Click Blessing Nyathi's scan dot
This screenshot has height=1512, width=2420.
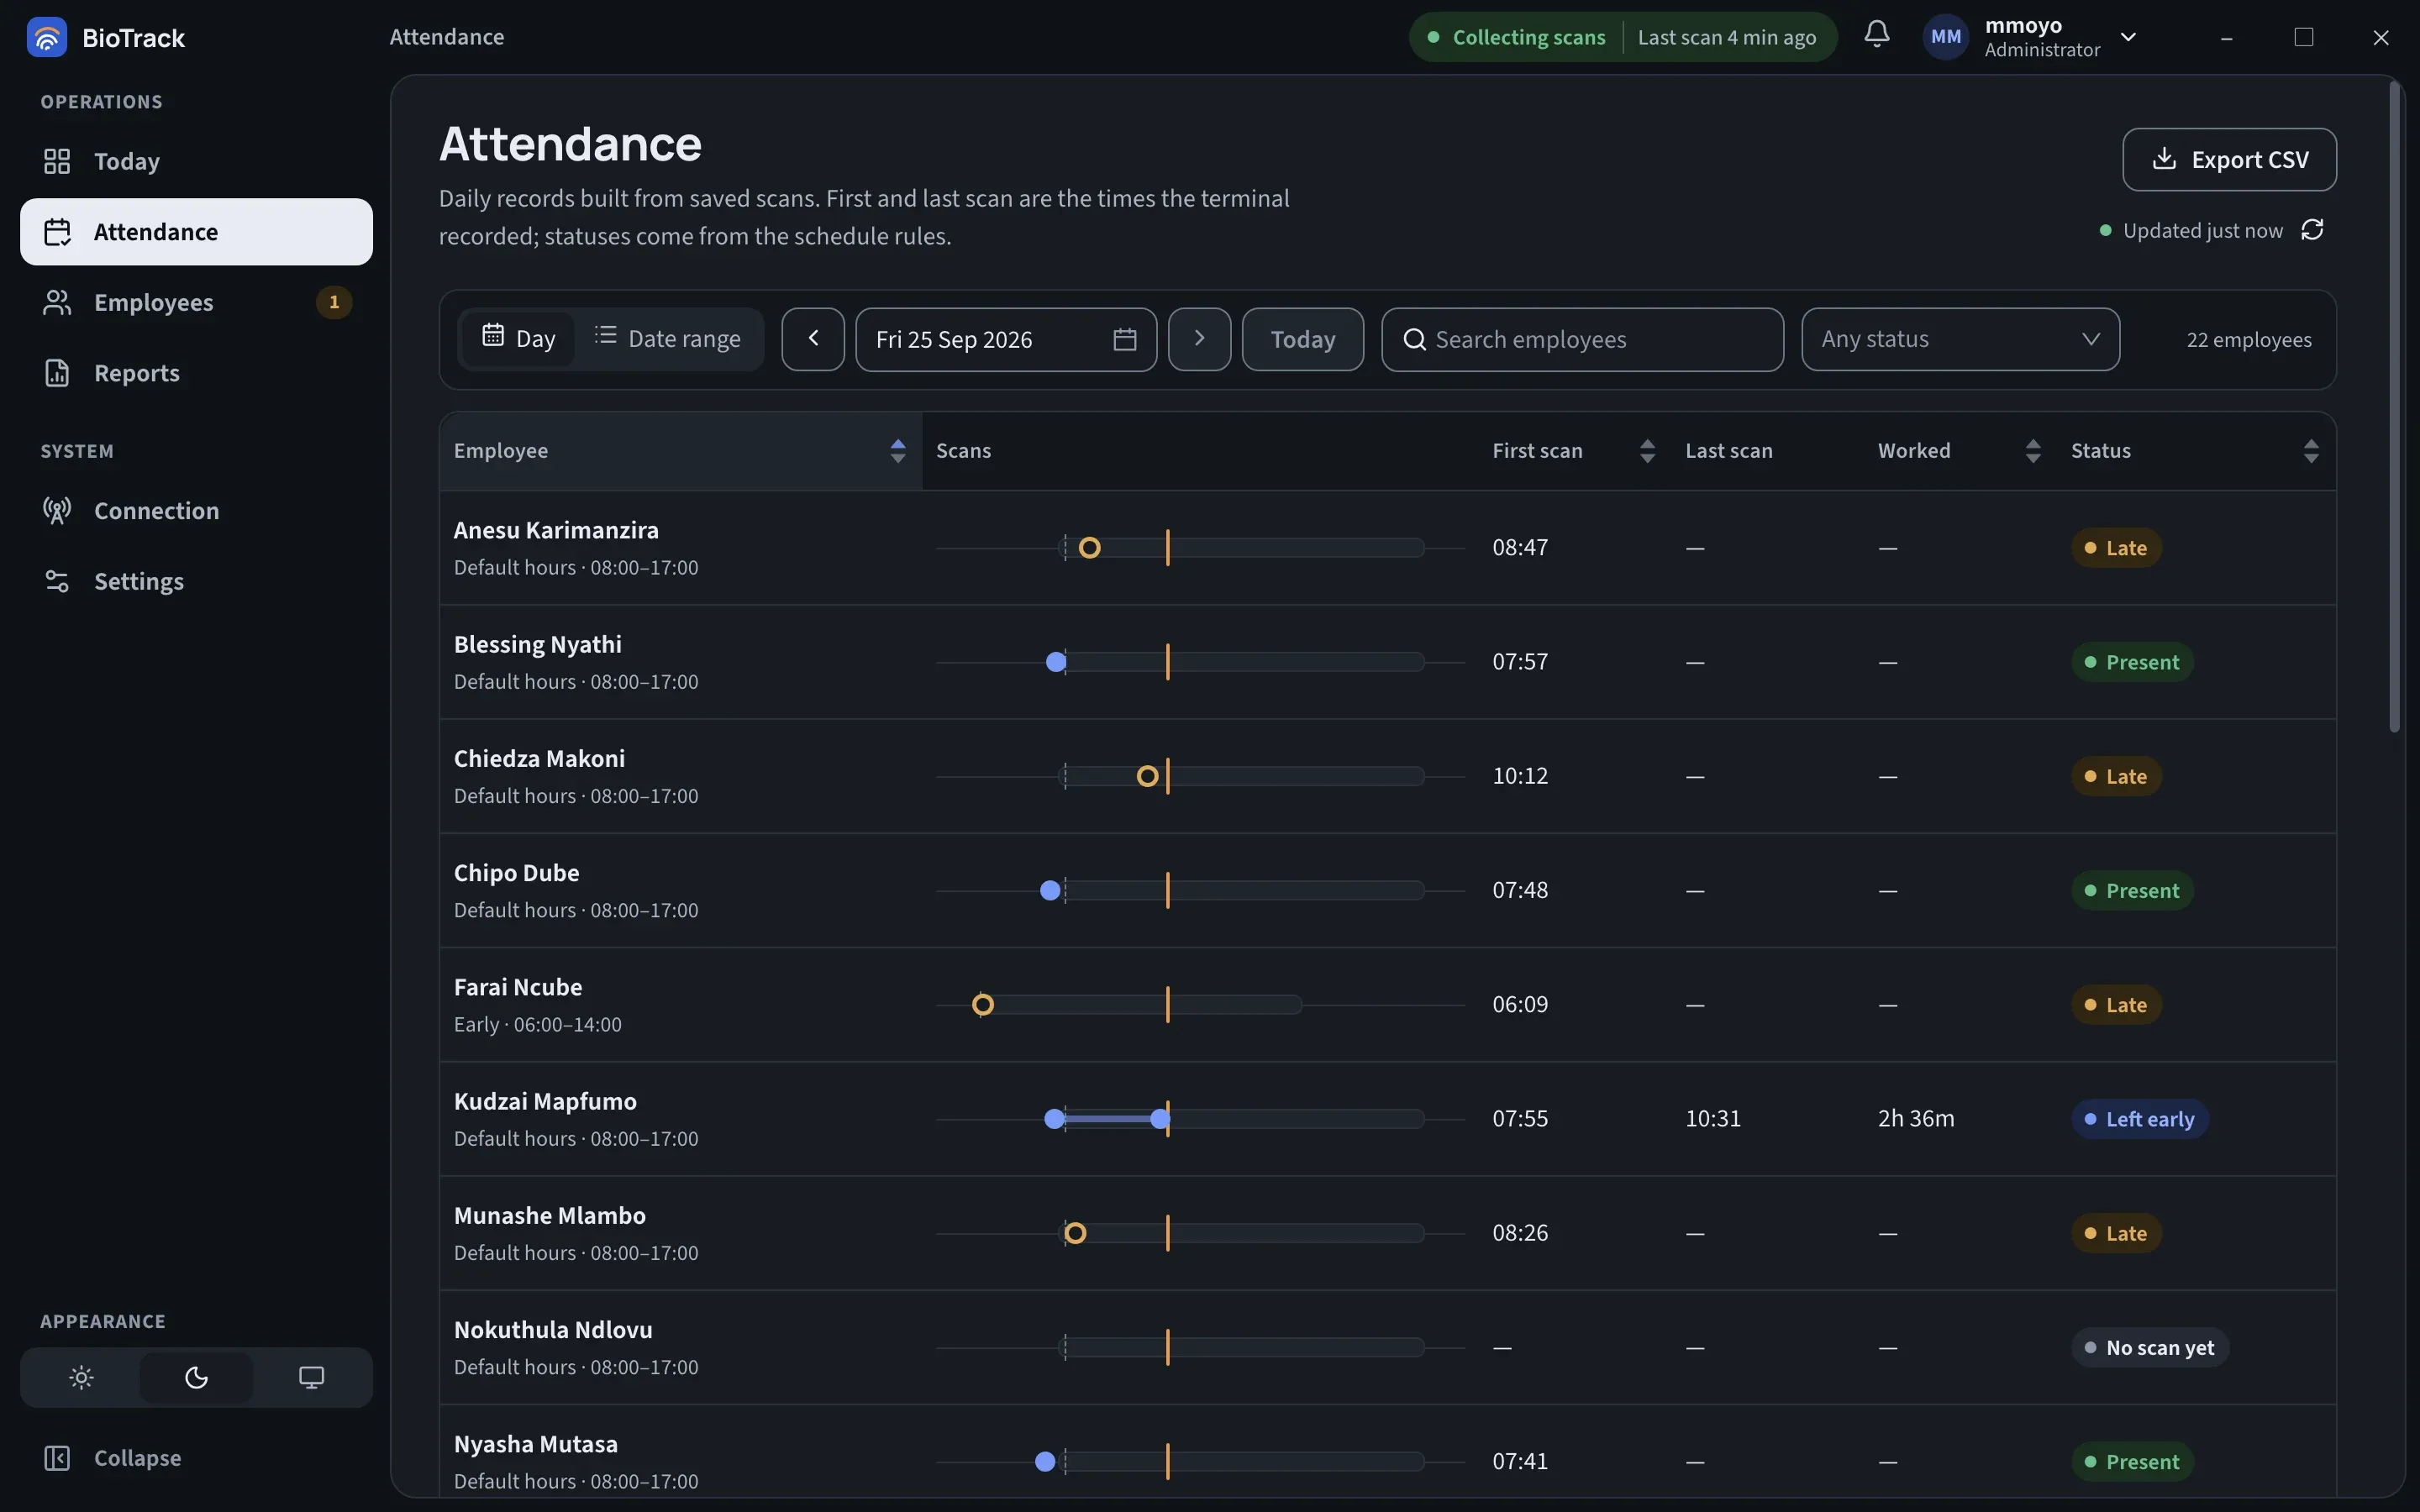1056,662
